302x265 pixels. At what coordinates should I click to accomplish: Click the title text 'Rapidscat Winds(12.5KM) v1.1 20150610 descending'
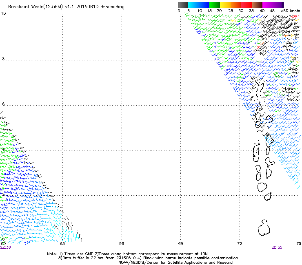pos(66,7)
